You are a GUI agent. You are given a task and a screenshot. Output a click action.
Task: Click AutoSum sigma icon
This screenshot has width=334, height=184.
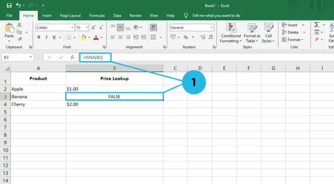(316, 25)
